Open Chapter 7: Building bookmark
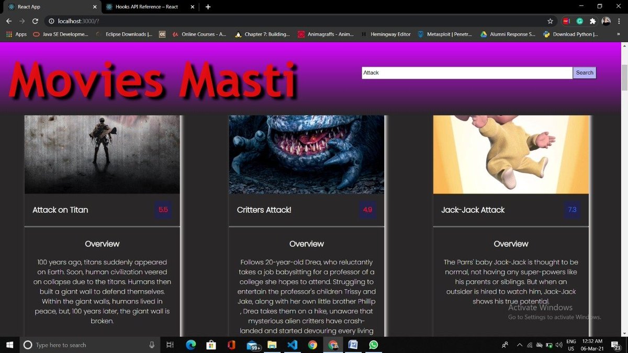Screen dimensions: 628x353 pos(262,34)
